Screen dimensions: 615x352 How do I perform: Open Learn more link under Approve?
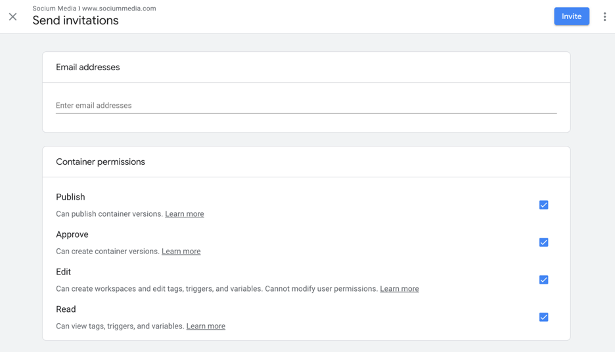click(x=181, y=252)
